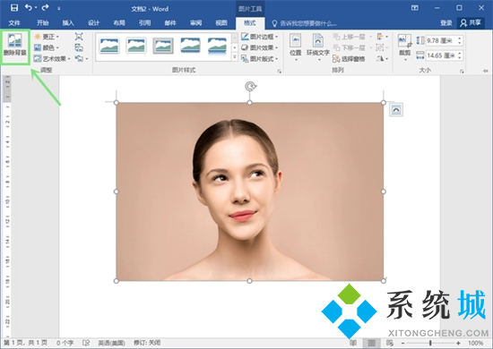Click the Group objects icon

click(382, 47)
